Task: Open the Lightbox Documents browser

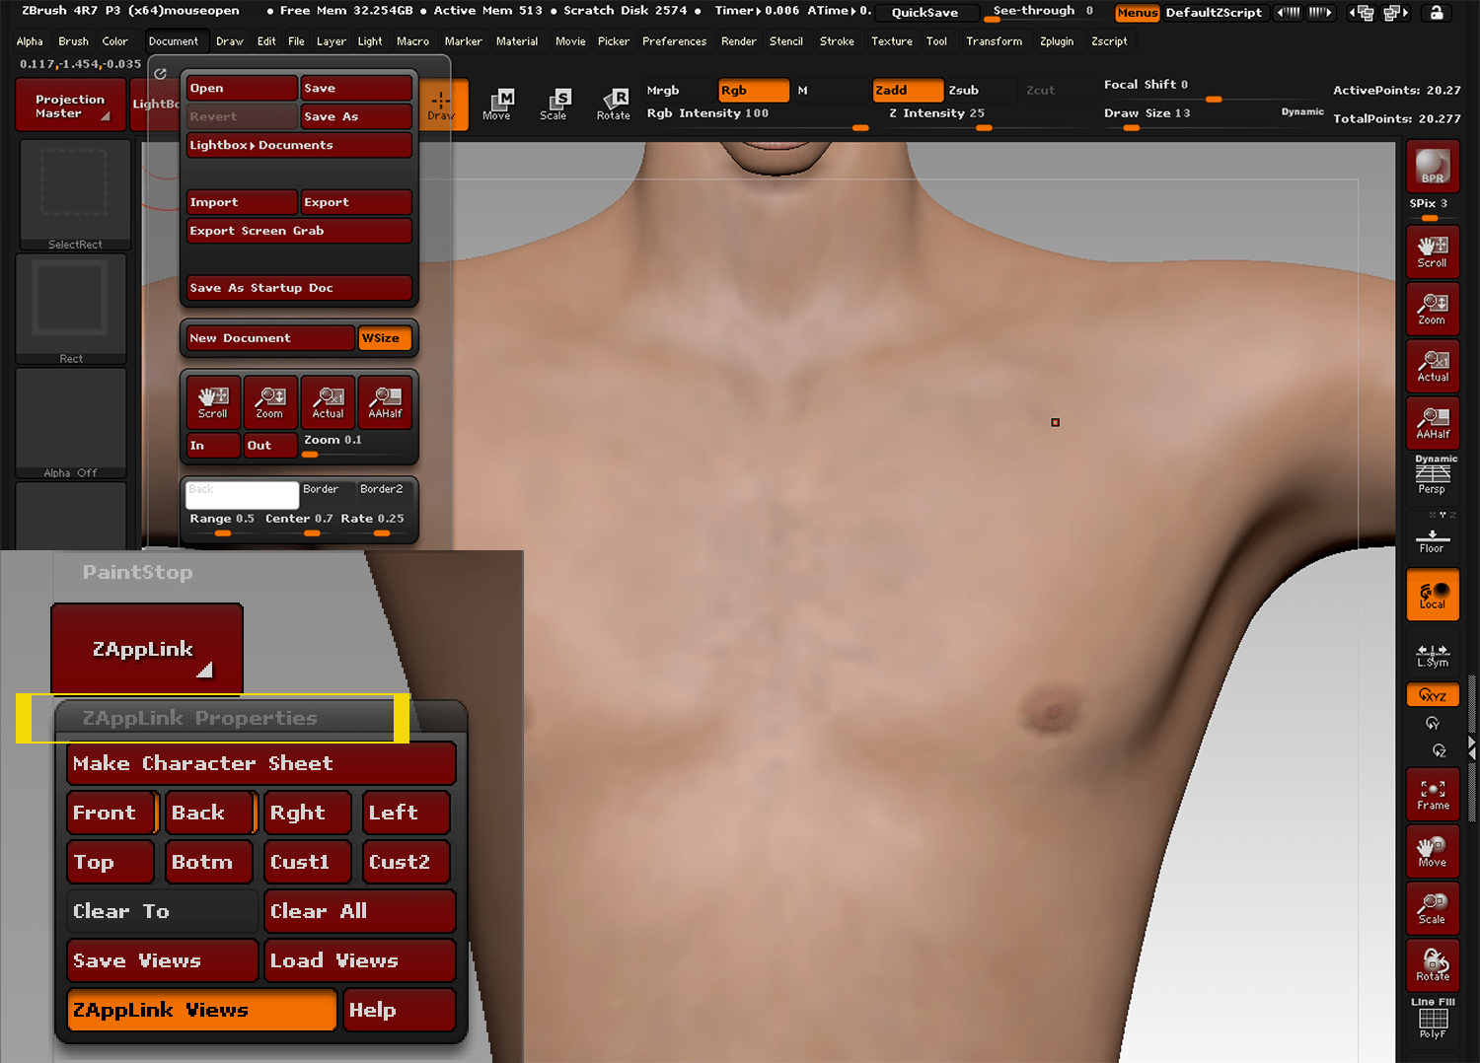Action: coord(299,145)
